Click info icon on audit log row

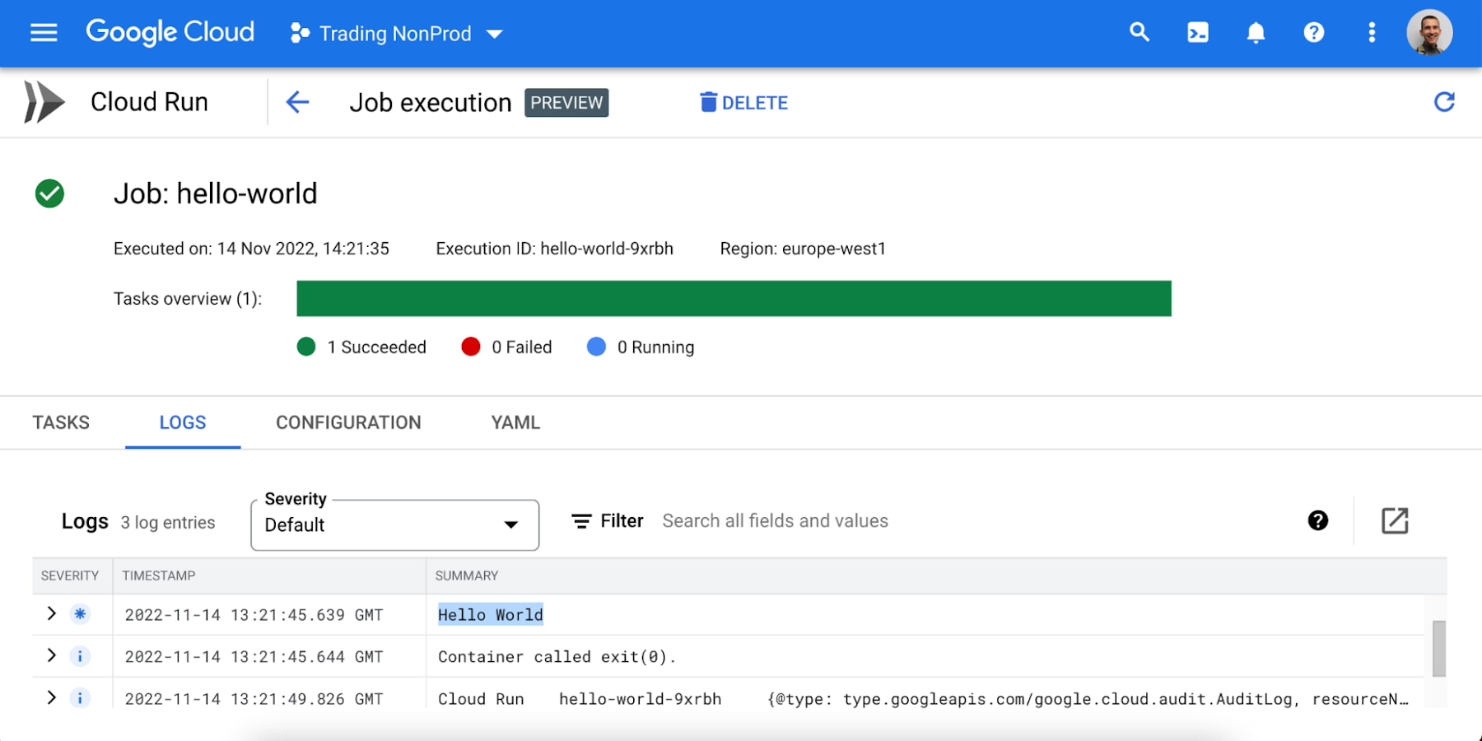tap(80, 698)
